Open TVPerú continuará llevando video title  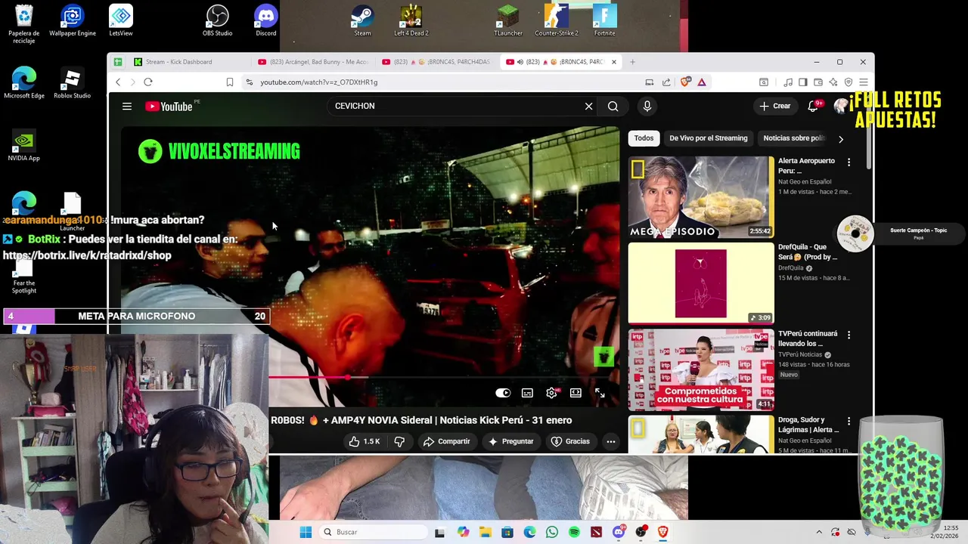click(808, 338)
